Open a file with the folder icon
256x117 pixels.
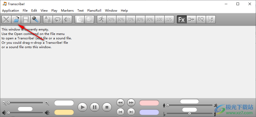click(x=16, y=20)
